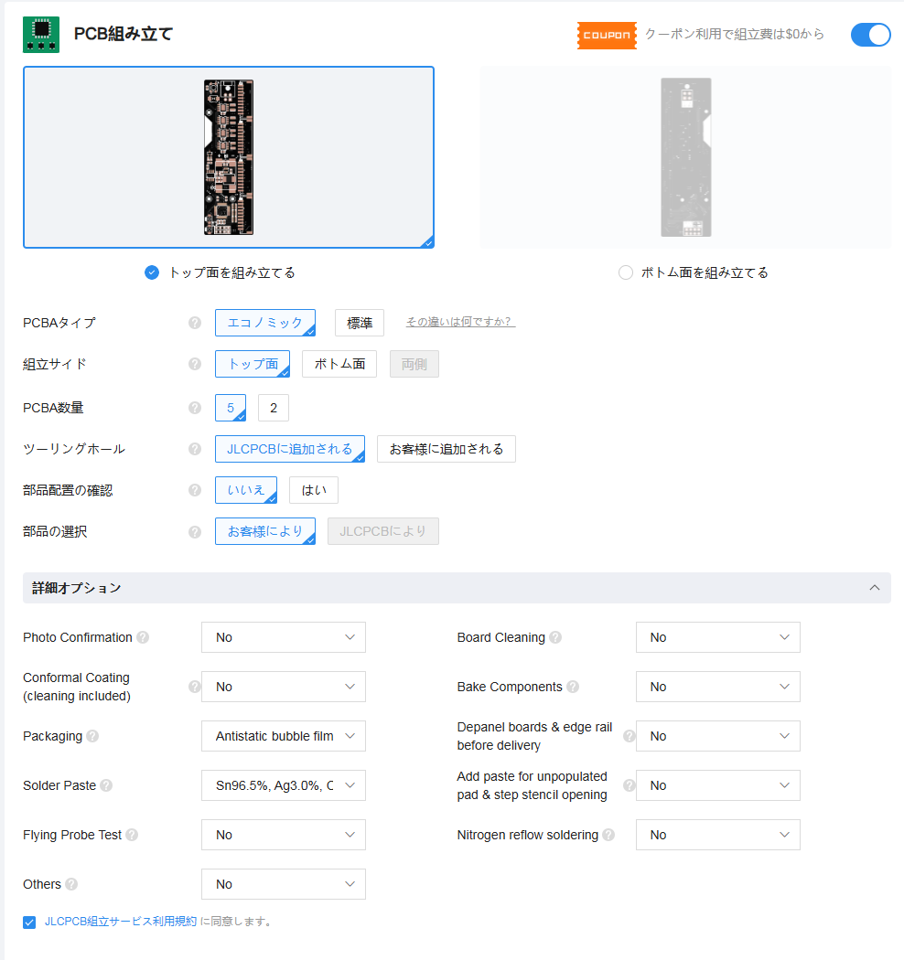Open the Nitrogen reflow soldering dropdown

717,835
